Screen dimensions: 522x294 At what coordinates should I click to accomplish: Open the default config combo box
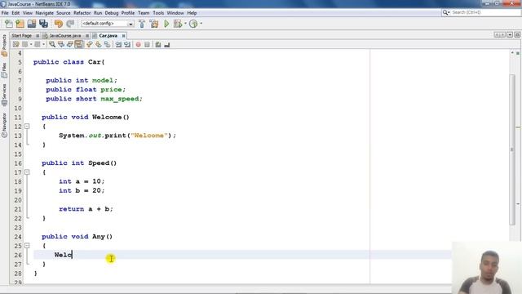[x=108, y=24]
